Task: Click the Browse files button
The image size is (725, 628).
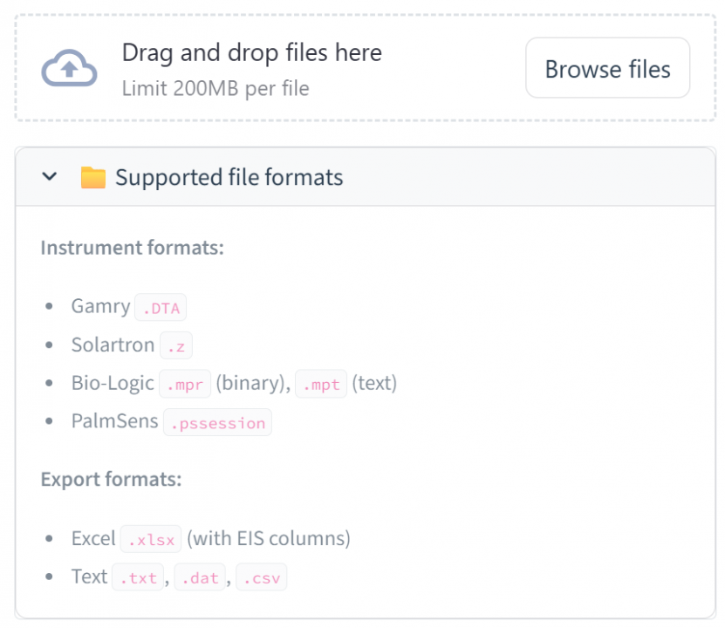Action: [x=607, y=68]
